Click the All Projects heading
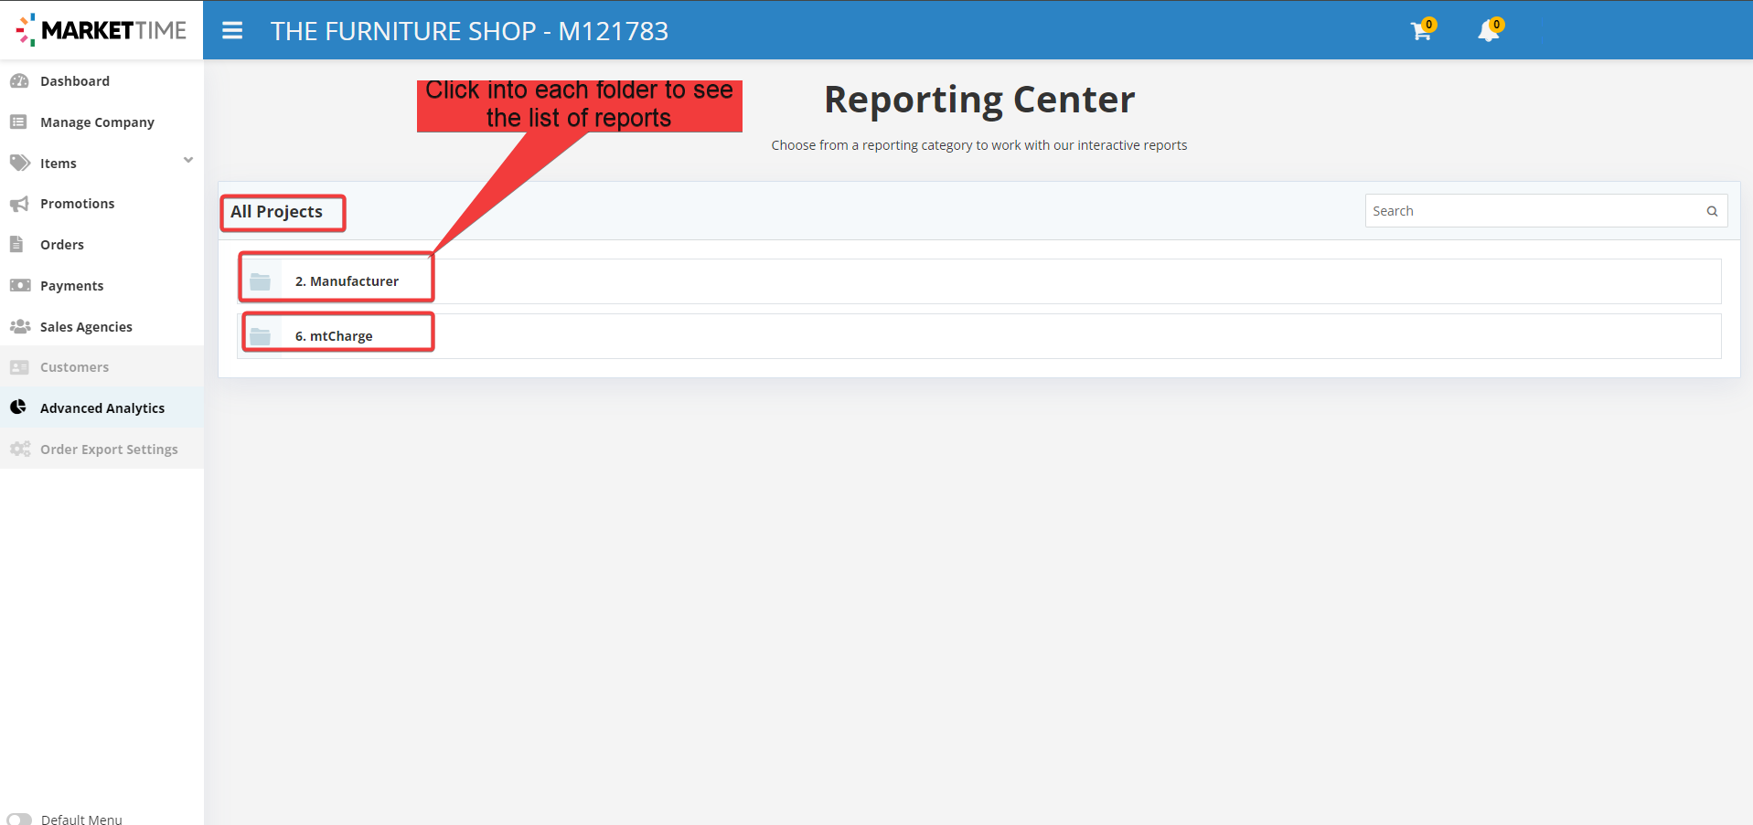 [x=276, y=212]
